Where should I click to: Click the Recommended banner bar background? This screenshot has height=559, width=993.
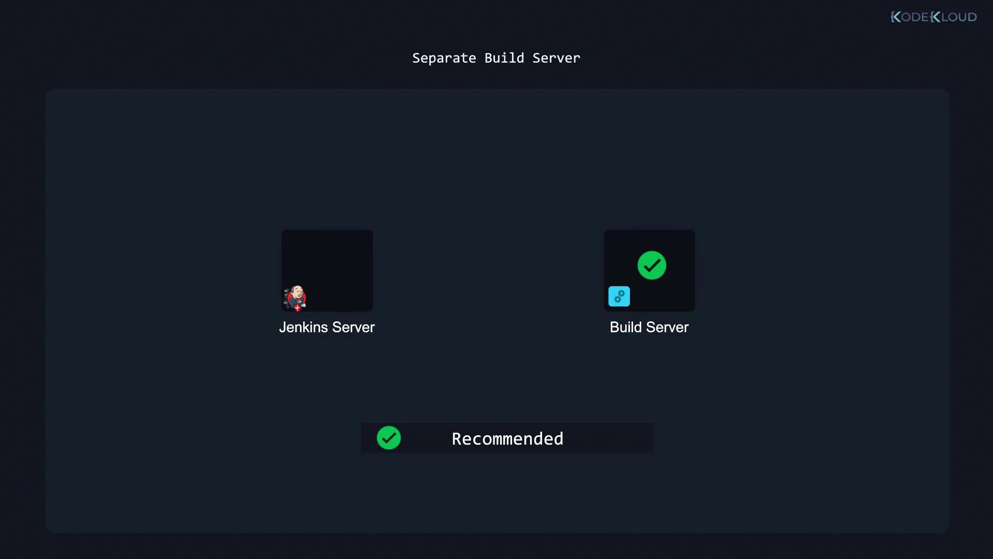pos(610,438)
